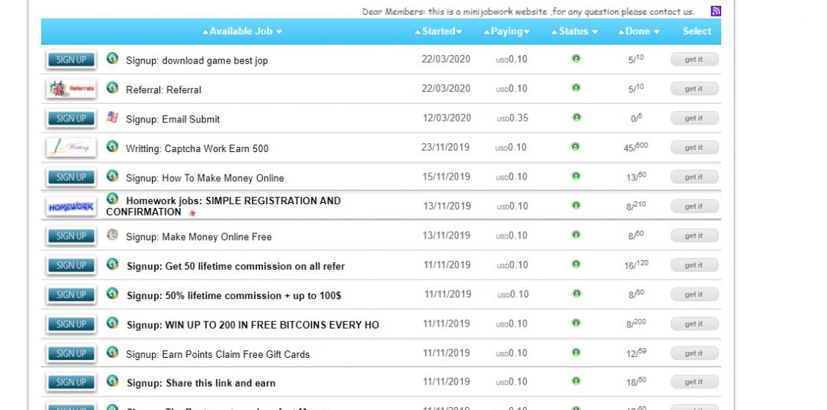Click pink star next to Homework jobs
This screenshot has width=827, height=410.
coord(192,213)
